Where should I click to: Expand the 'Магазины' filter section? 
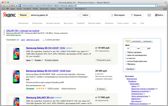coord(131,64)
